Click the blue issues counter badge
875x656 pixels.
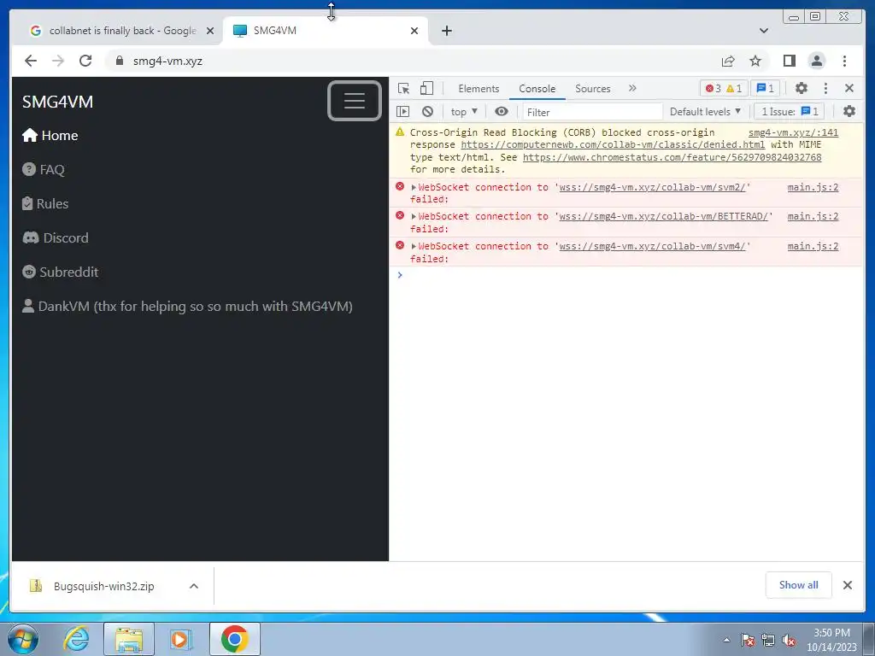click(x=765, y=88)
